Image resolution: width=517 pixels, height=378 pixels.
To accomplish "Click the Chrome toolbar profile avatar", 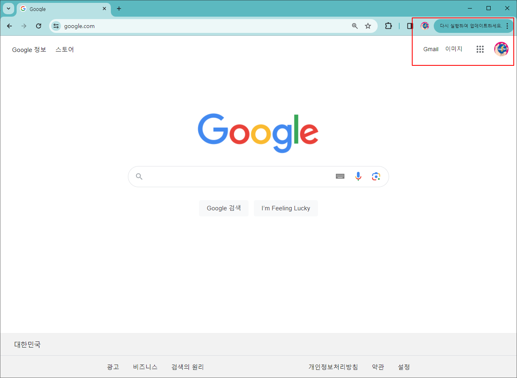I will 425,26.
